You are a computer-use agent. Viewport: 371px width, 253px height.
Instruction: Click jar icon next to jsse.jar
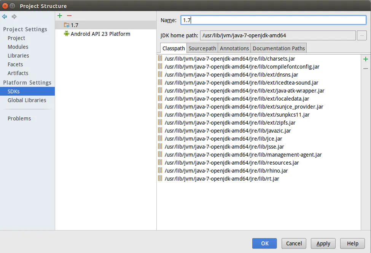160,146
